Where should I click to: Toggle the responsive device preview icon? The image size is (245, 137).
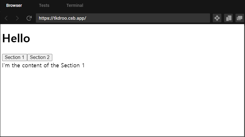(x=229, y=18)
